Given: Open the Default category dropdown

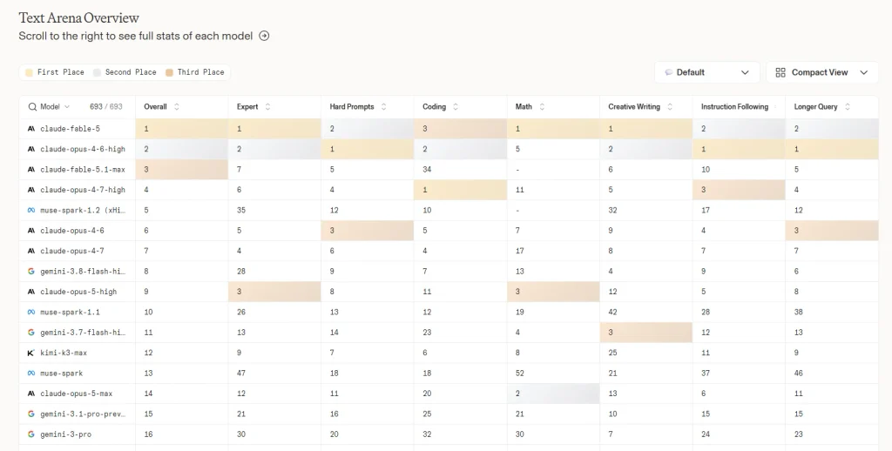Looking at the screenshot, I should pyautogui.click(x=707, y=72).
